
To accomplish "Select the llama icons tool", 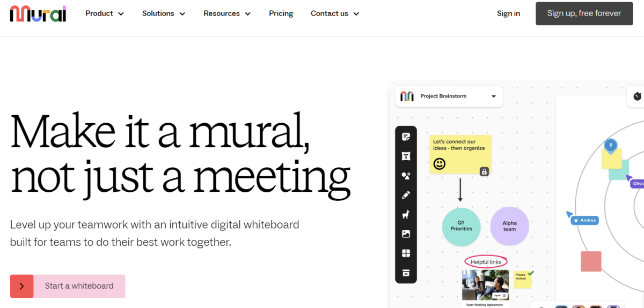I will click(x=406, y=215).
